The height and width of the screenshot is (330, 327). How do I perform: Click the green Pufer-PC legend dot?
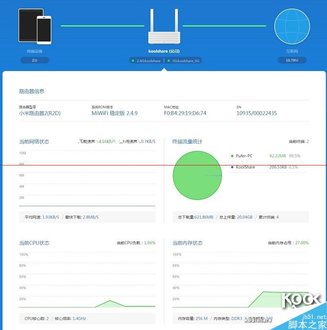click(x=232, y=156)
